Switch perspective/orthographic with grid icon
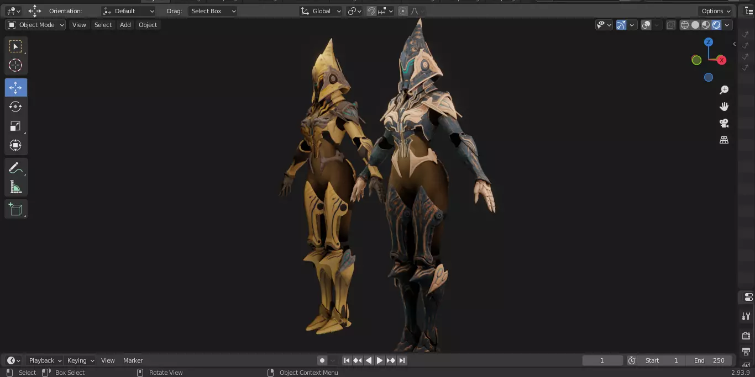Screen dimensions: 755x377 [724, 140]
